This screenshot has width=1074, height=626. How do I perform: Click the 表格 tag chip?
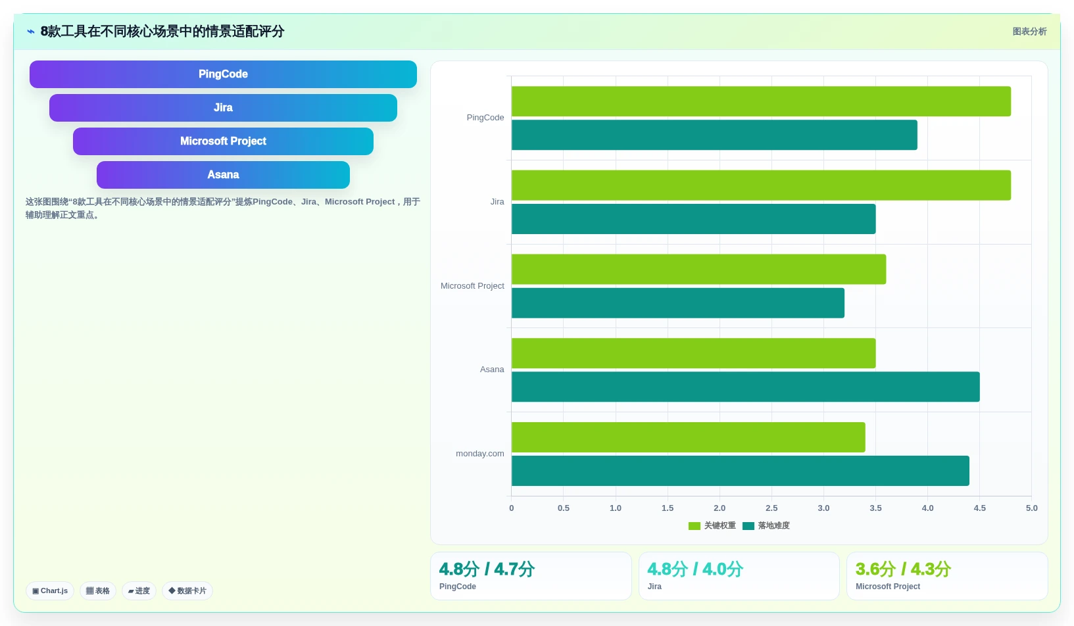click(98, 590)
